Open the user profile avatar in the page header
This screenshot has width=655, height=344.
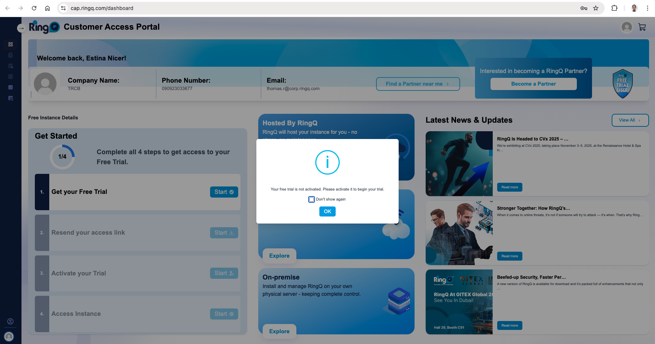pos(626,27)
